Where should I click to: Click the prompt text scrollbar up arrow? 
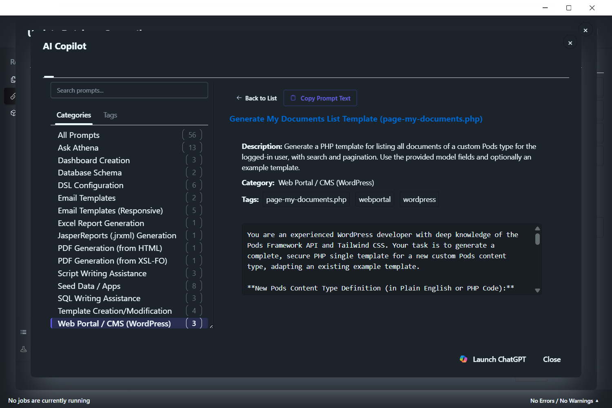pos(537,228)
